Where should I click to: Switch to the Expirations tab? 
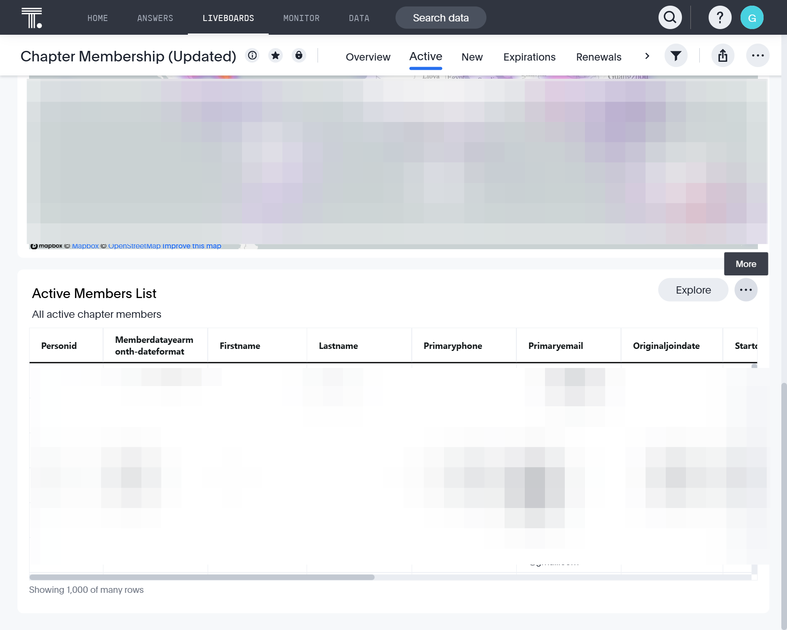[x=529, y=57]
